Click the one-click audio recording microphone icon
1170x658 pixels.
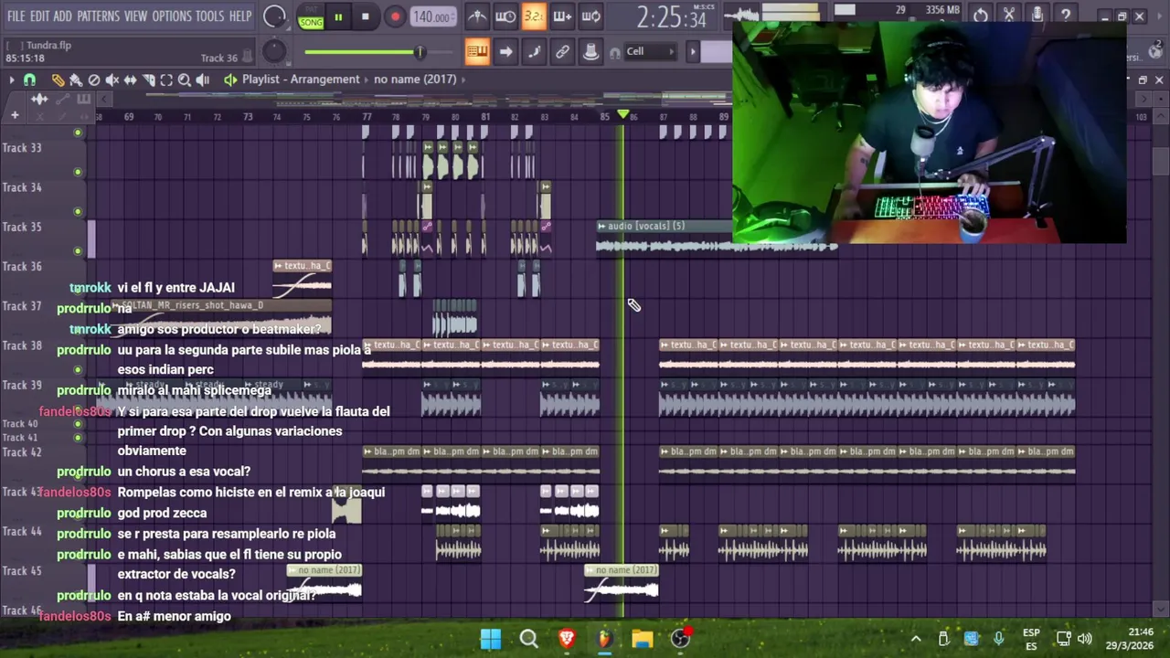pyautogui.click(x=1037, y=16)
